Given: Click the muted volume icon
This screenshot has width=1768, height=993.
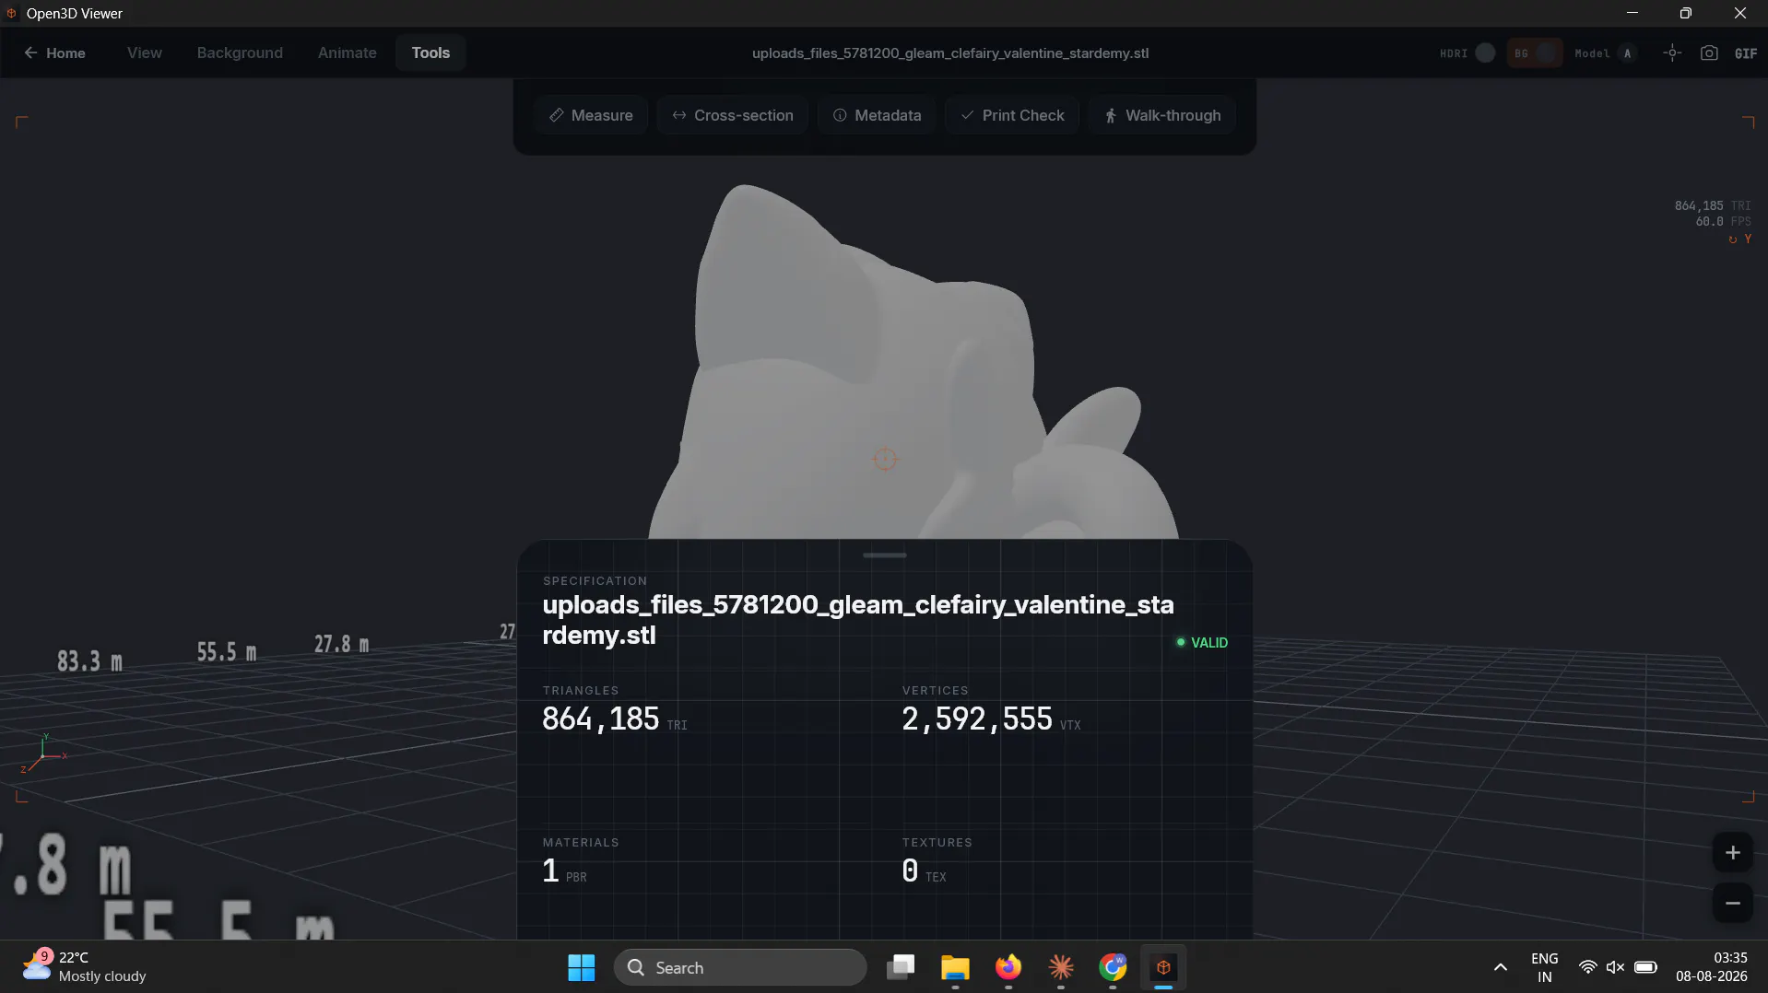Looking at the screenshot, I should 1615,967.
